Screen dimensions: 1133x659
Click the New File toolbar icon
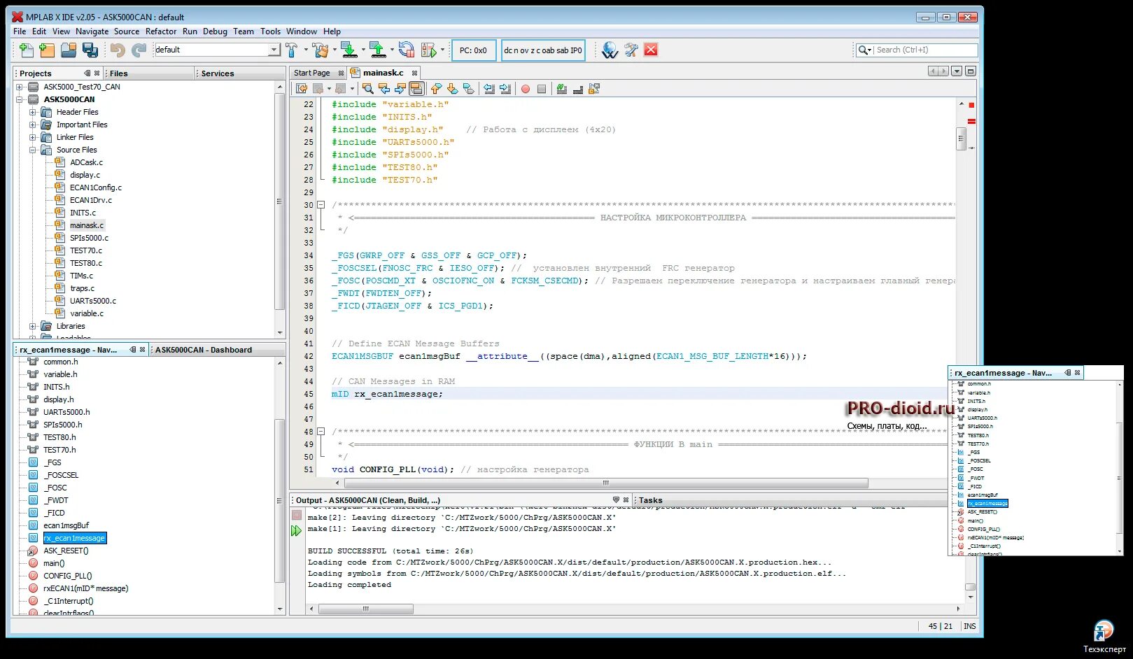[26, 50]
